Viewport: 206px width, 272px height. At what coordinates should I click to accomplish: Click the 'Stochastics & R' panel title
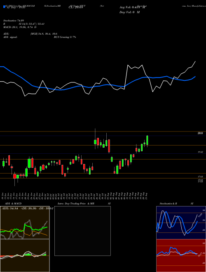click(x=169, y=204)
